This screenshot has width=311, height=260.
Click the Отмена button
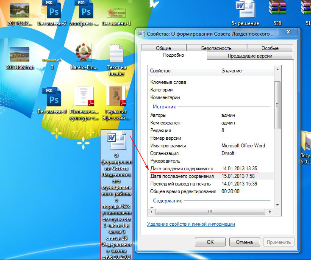(244, 243)
